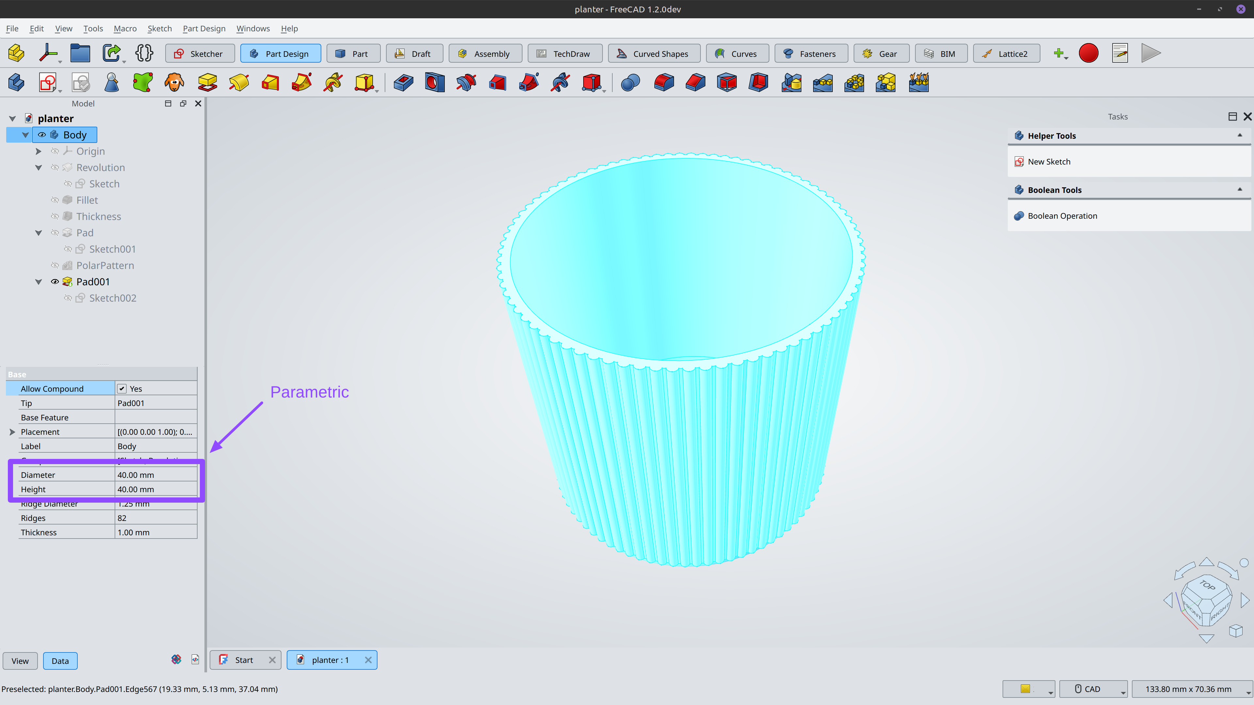Viewport: 1254px width, 705px height.
Task: Select Sketch002 in the model tree
Action: [x=112, y=298]
